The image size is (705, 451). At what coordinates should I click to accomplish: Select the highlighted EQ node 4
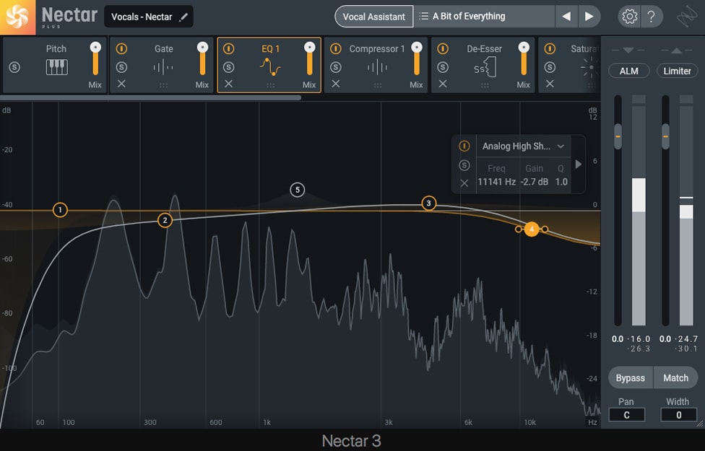point(532,229)
